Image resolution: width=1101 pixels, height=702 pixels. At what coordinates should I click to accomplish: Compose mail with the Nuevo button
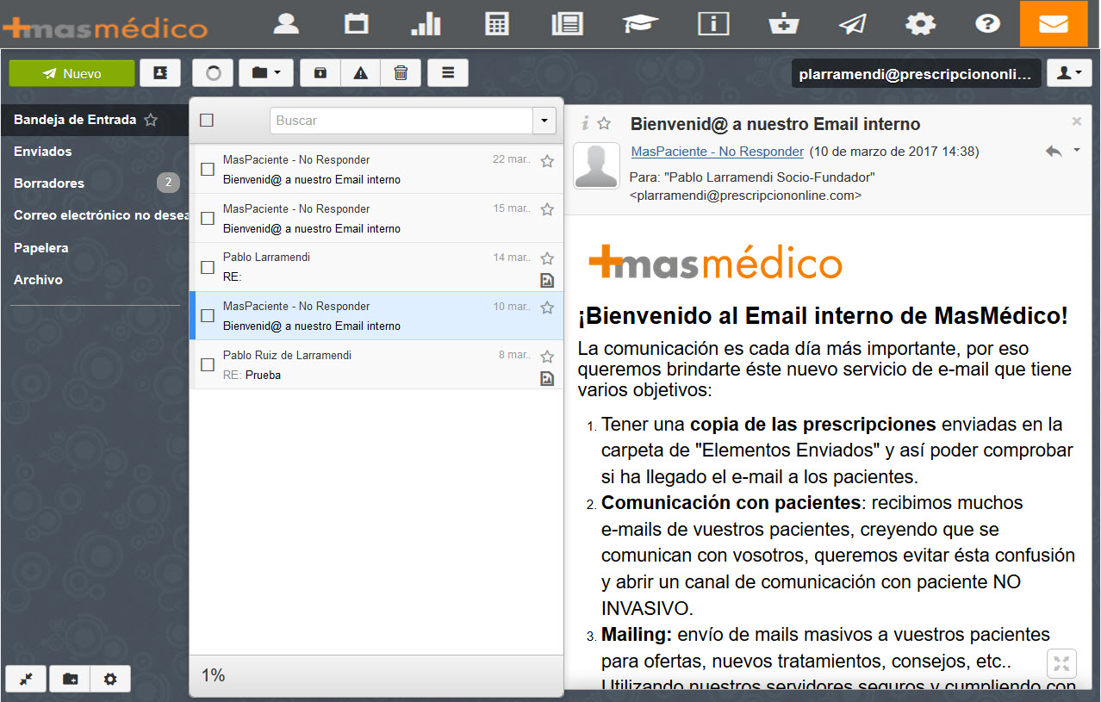coord(72,73)
